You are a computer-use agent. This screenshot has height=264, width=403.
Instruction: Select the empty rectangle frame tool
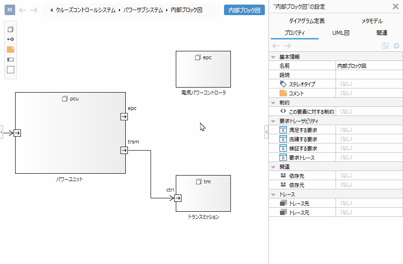11,70
